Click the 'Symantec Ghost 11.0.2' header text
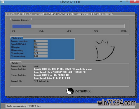 coord(19,14)
